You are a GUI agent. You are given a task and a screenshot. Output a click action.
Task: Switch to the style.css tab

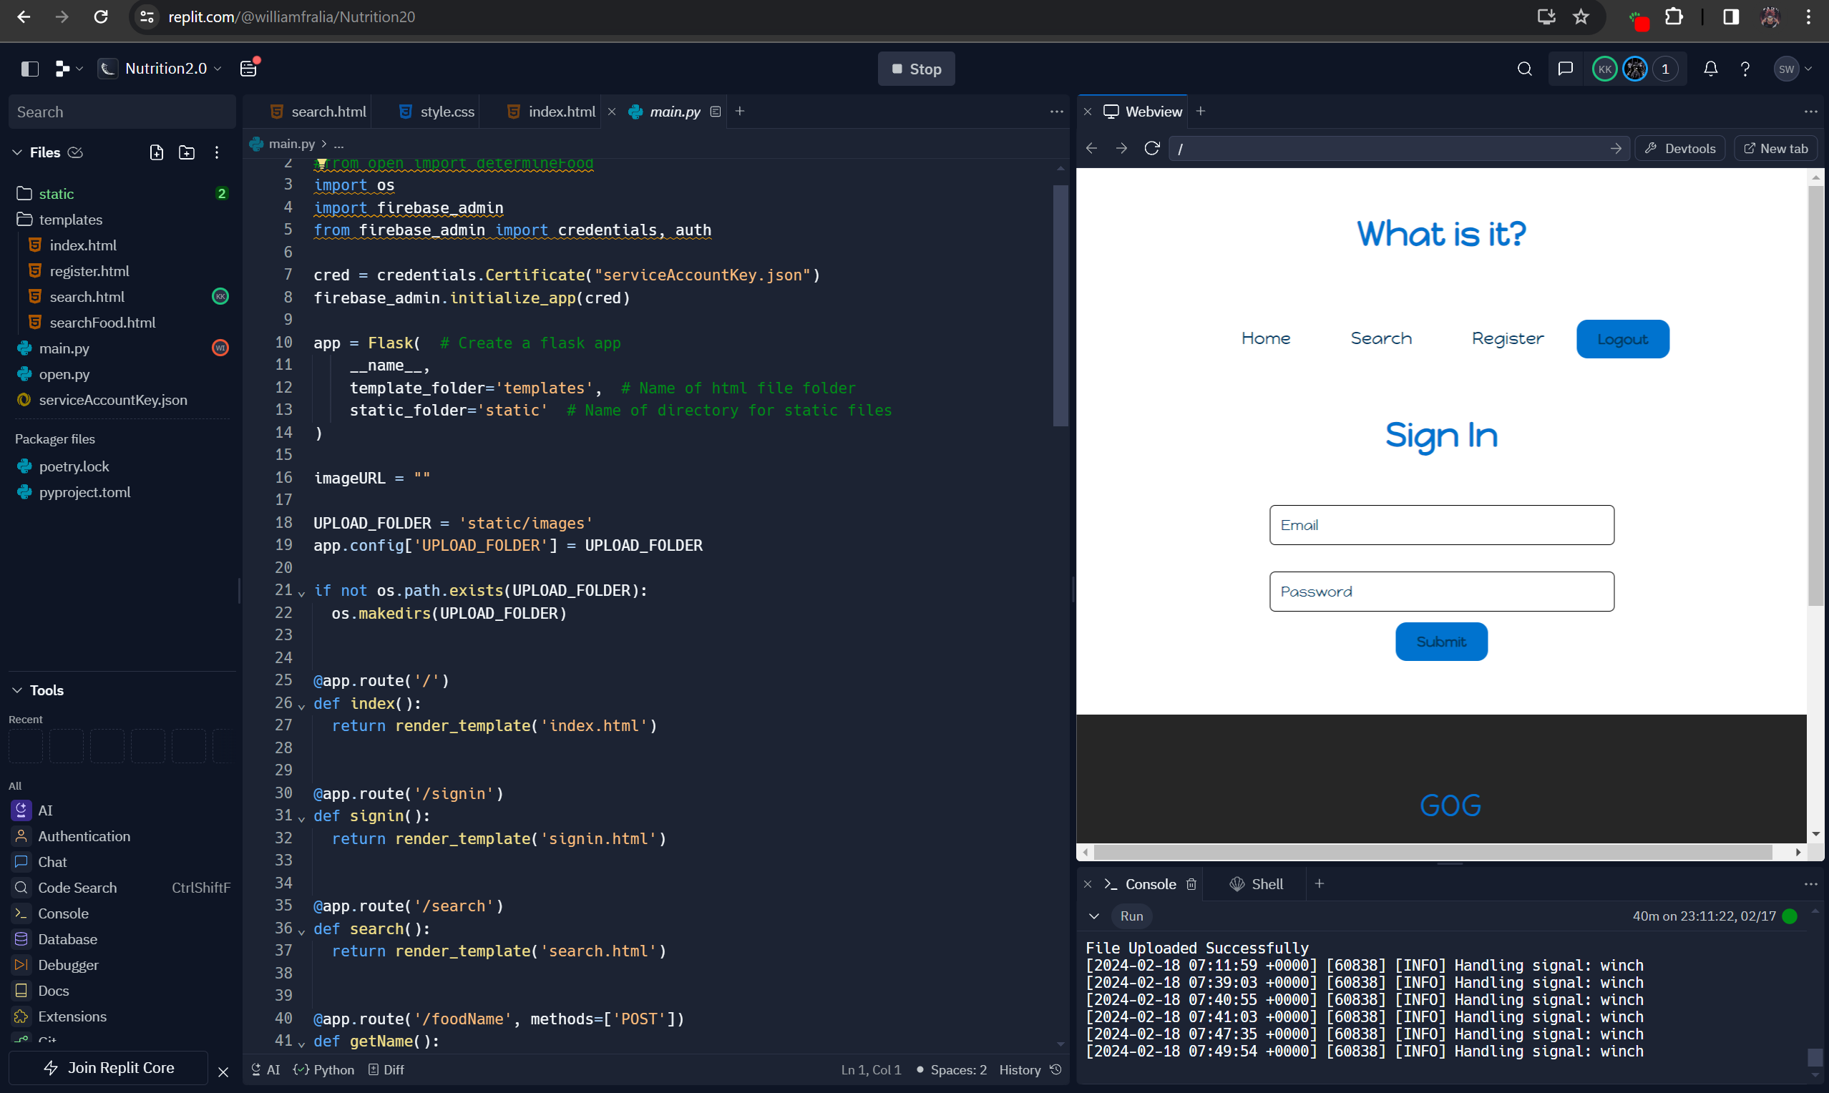tap(437, 111)
